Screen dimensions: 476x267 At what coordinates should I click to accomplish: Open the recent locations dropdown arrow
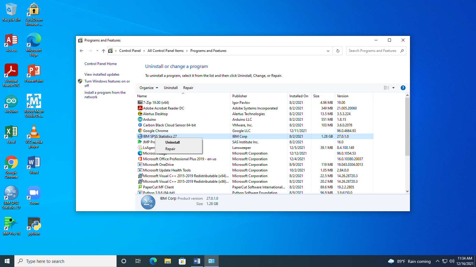(x=97, y=51)
